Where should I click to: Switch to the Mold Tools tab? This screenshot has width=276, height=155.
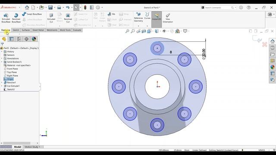(x=65, y=30)
